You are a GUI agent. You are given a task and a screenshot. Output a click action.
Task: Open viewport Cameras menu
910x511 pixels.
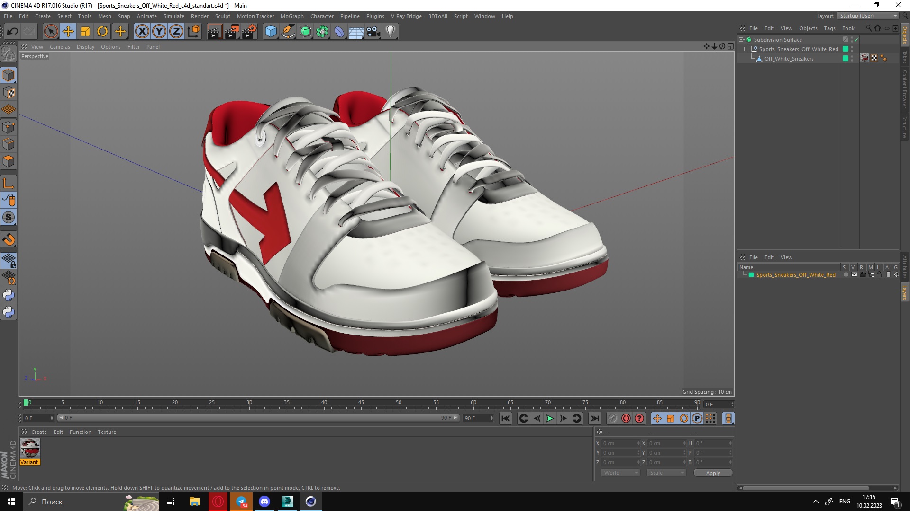60,47
